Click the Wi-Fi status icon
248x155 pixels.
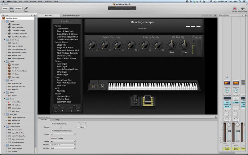click(x=211, y=2)
